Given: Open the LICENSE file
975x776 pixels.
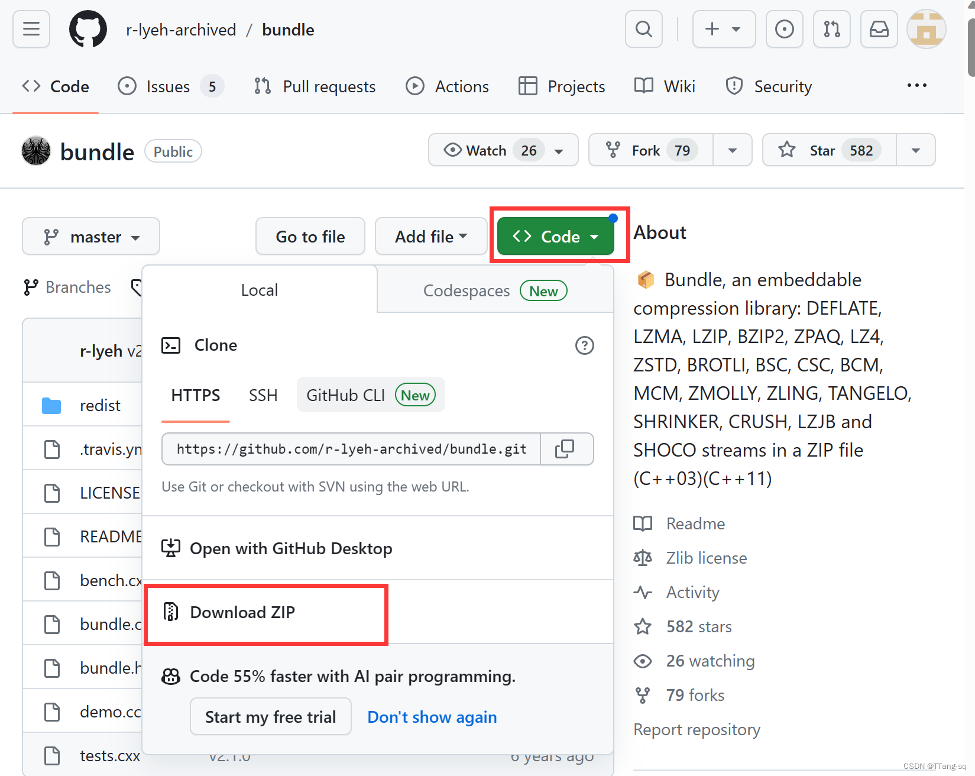Looking at the screenshot, I should pyautogui.click(x=110, y=493).
